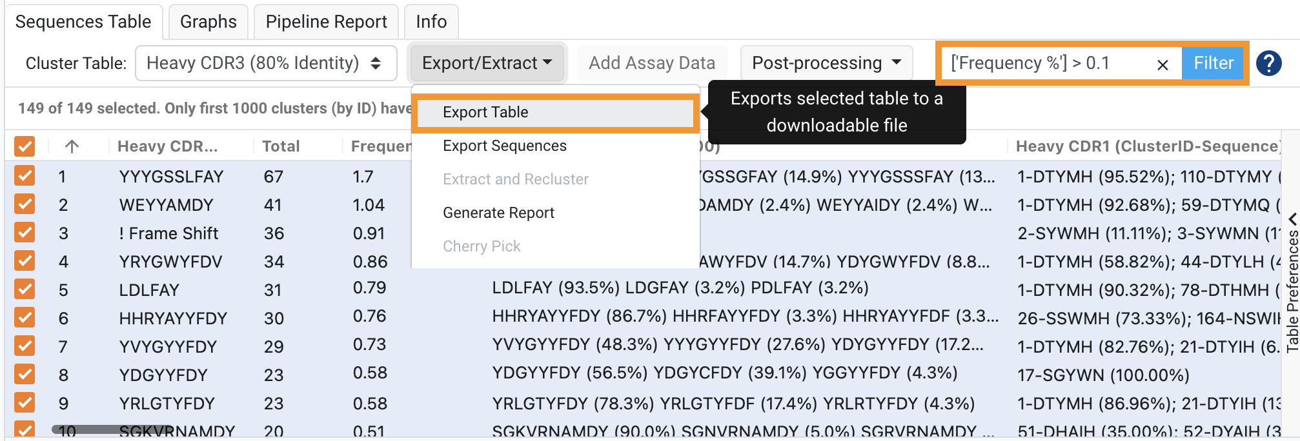Select Export Sequences menu item
1300x441 pixels.
(x=505, y=146)
